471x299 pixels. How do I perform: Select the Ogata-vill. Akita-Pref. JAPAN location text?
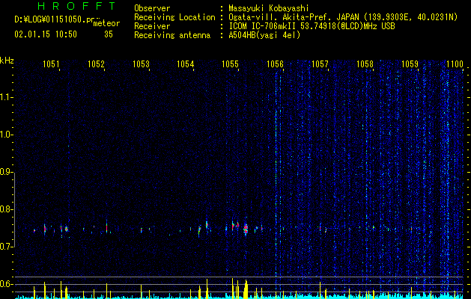[294, 17]
